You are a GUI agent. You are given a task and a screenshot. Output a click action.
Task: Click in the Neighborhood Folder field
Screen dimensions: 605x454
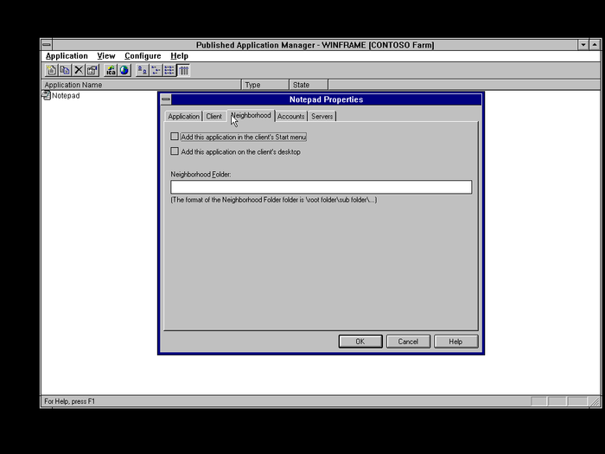[x=321, y=187]
